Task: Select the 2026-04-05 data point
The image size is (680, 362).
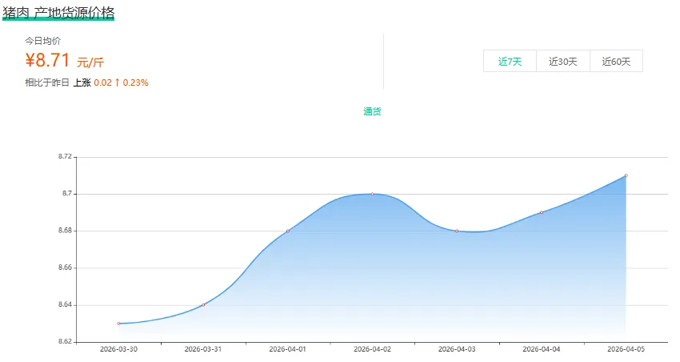Action: pyautogui.click(x=626, y=175)
